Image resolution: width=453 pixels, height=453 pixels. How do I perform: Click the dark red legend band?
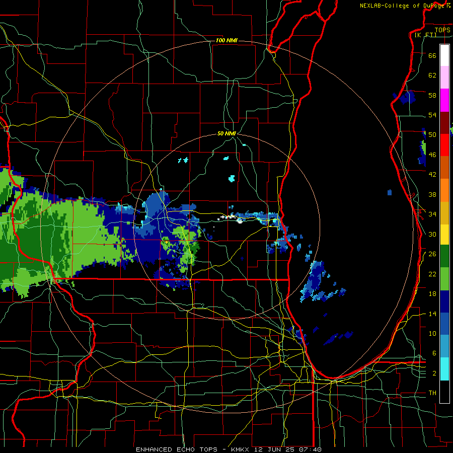click(444, 123)
